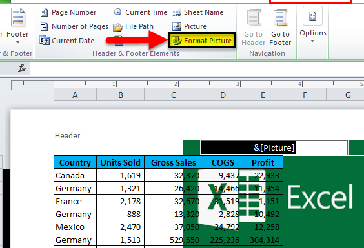Select the cell with value 1,321
This screenshot has height=248, width=364.
point(121,188)
